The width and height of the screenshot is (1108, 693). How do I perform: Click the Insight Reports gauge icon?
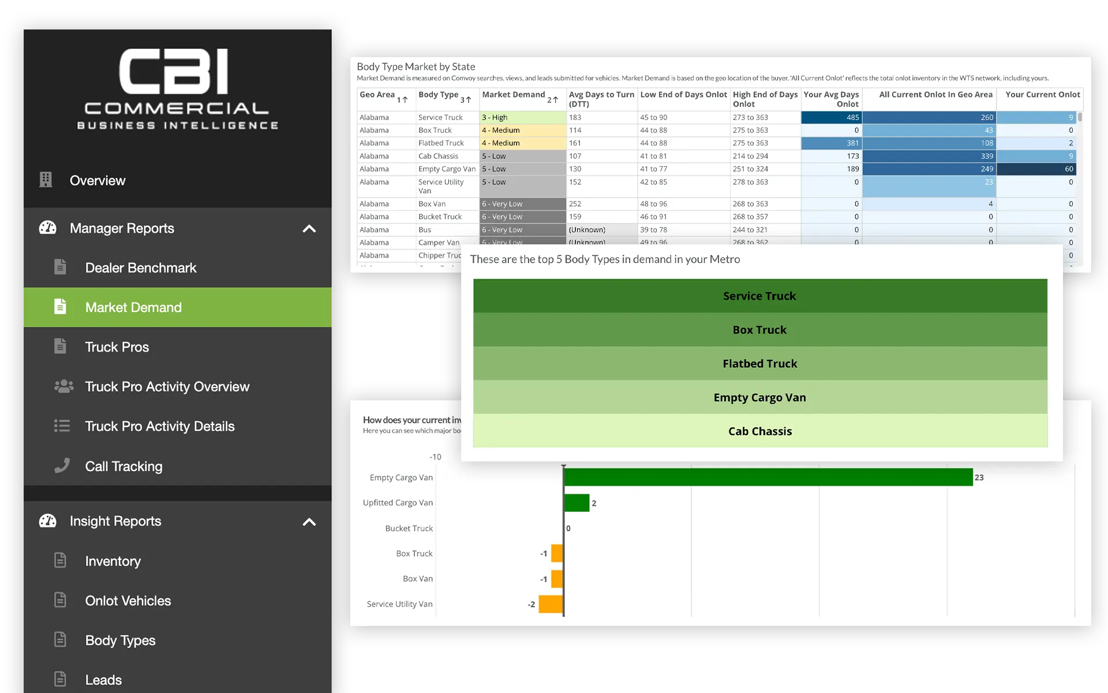tap(47, 521)
